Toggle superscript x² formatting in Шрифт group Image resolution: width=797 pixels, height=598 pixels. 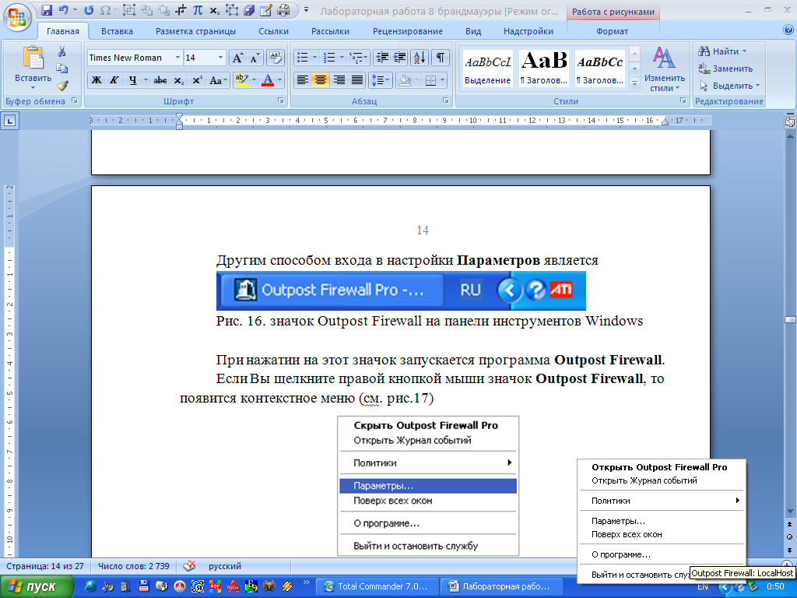(x=197, y=80)
